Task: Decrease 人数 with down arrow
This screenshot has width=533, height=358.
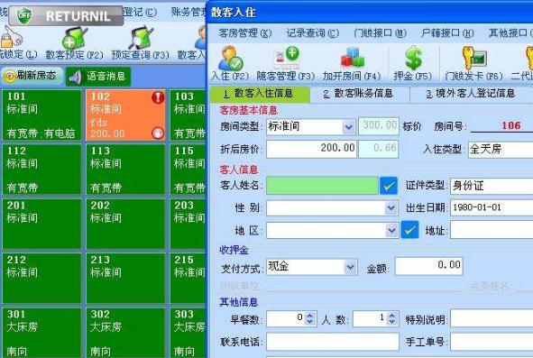Action: coord(392,322)
